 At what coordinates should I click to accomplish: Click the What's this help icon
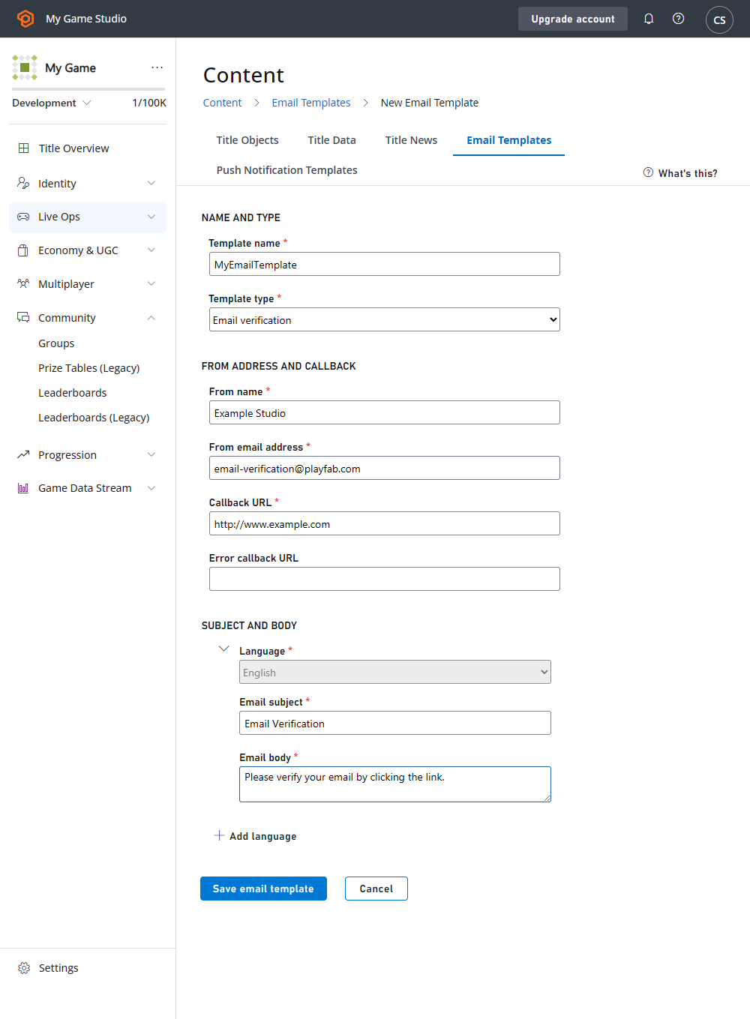click(648, 172)
